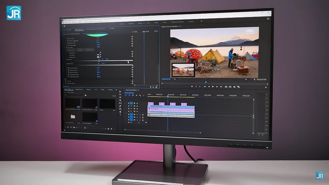
Task: Toggle track output eye for track V1
Action: tap(137, 112)
